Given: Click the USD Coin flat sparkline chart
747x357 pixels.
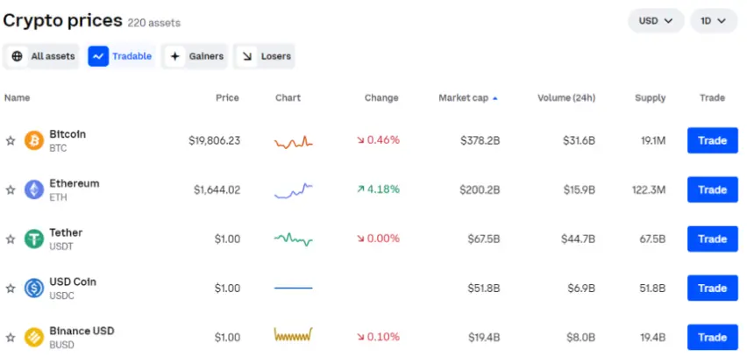Looking at the screenshot, I should [x=294, y=288].
